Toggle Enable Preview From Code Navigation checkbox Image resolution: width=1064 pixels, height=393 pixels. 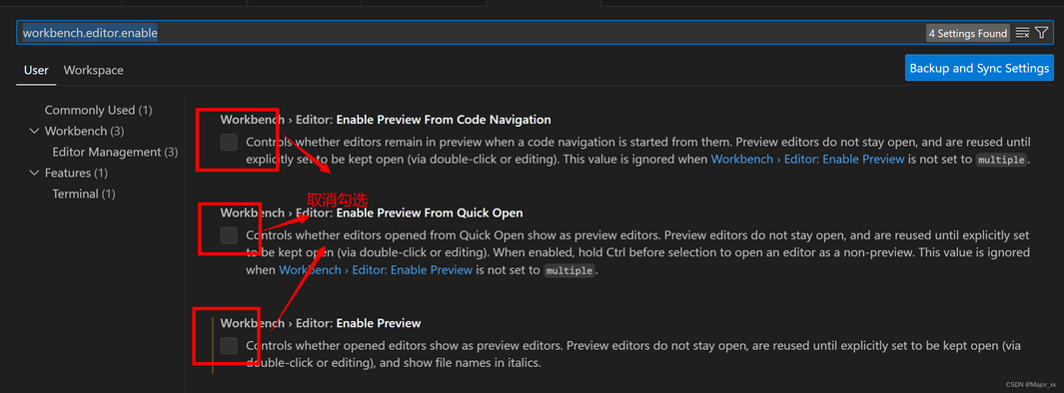230,143
